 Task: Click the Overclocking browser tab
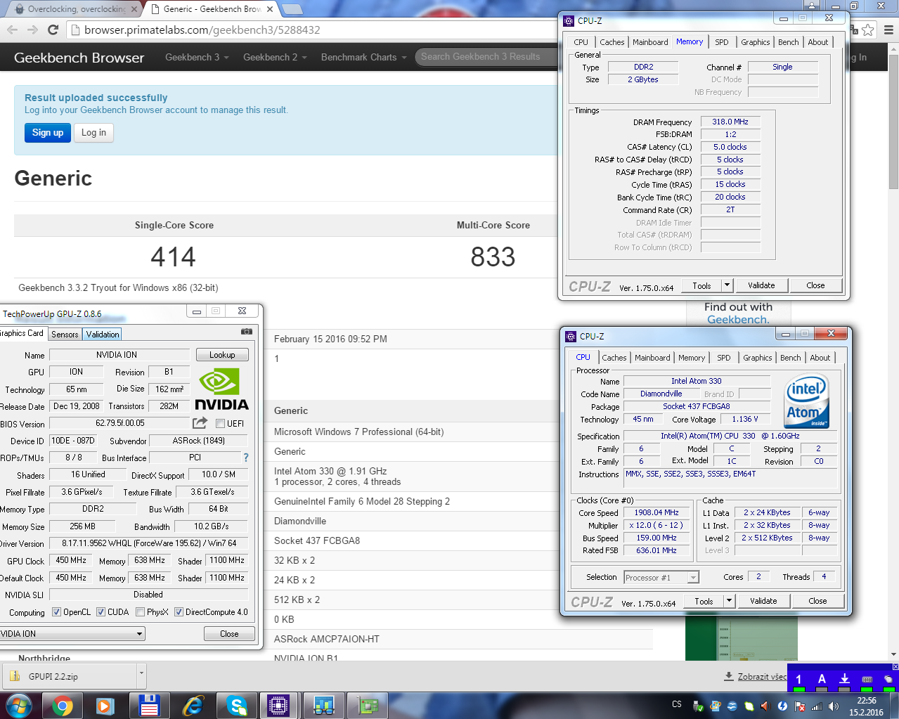[74, 9]
